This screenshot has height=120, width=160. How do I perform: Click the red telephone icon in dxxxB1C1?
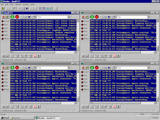[x=17, y=17]
